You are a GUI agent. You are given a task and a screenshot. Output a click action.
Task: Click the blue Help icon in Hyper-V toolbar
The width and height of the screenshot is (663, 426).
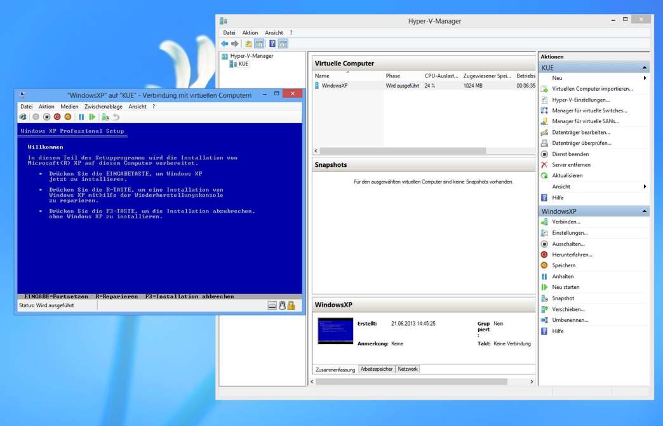[272, 44]
